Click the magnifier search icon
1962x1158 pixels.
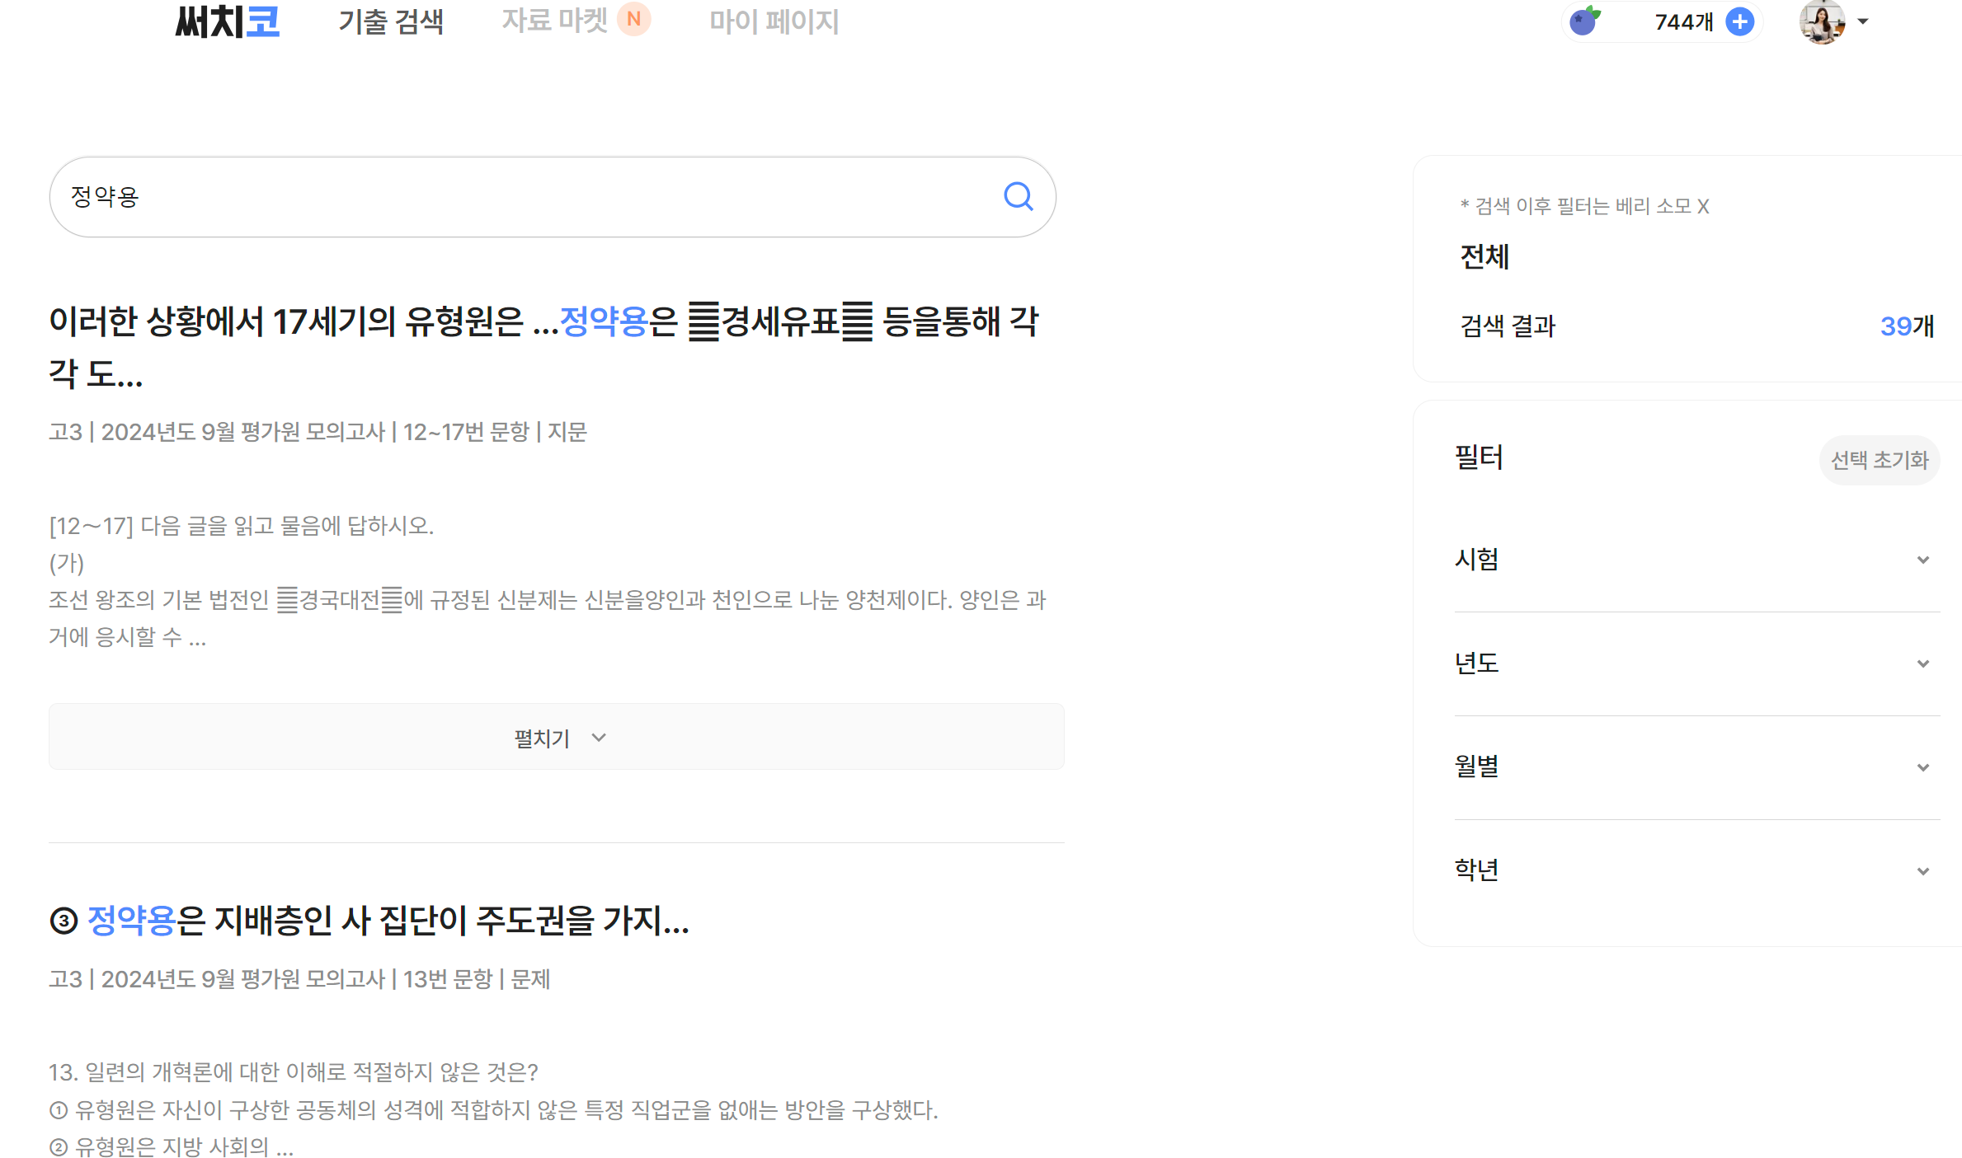pyautogui.click(x=1018, y=196)
